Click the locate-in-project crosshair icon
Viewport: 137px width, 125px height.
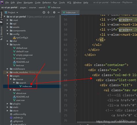pos(44,12)
